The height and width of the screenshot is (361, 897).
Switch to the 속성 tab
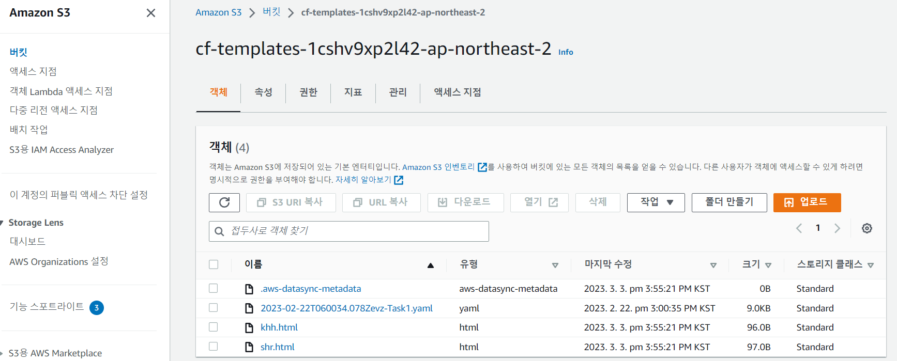(263, 92)
